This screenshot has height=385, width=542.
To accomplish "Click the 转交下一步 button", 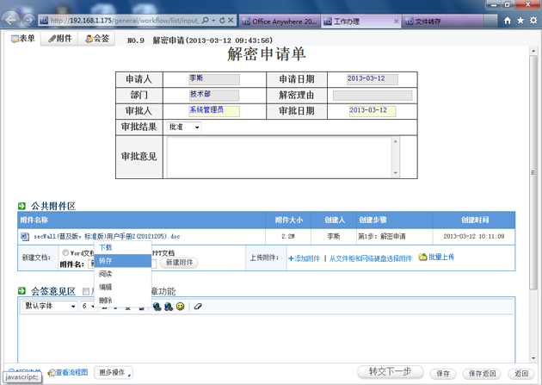I will point(389,372).
